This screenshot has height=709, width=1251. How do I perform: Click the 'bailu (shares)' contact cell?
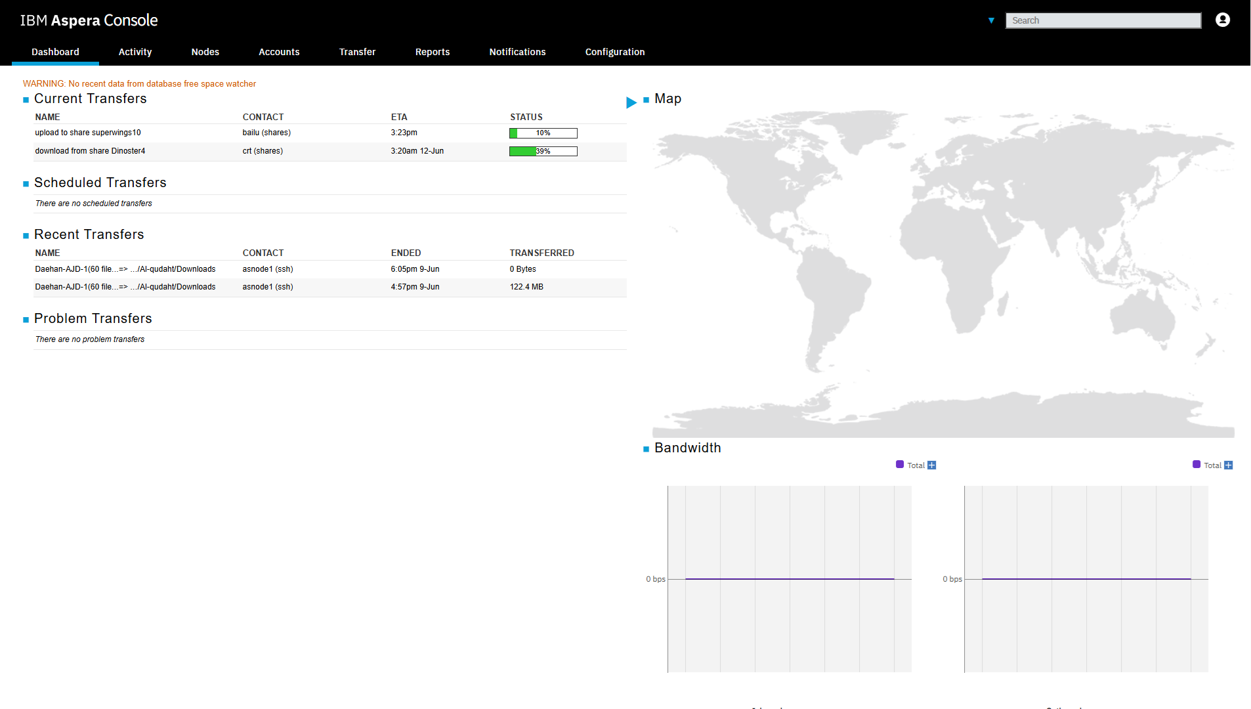(266, 133)
